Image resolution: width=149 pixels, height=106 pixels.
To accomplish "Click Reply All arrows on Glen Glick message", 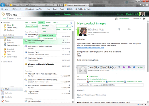I will [x=129, y=67].
